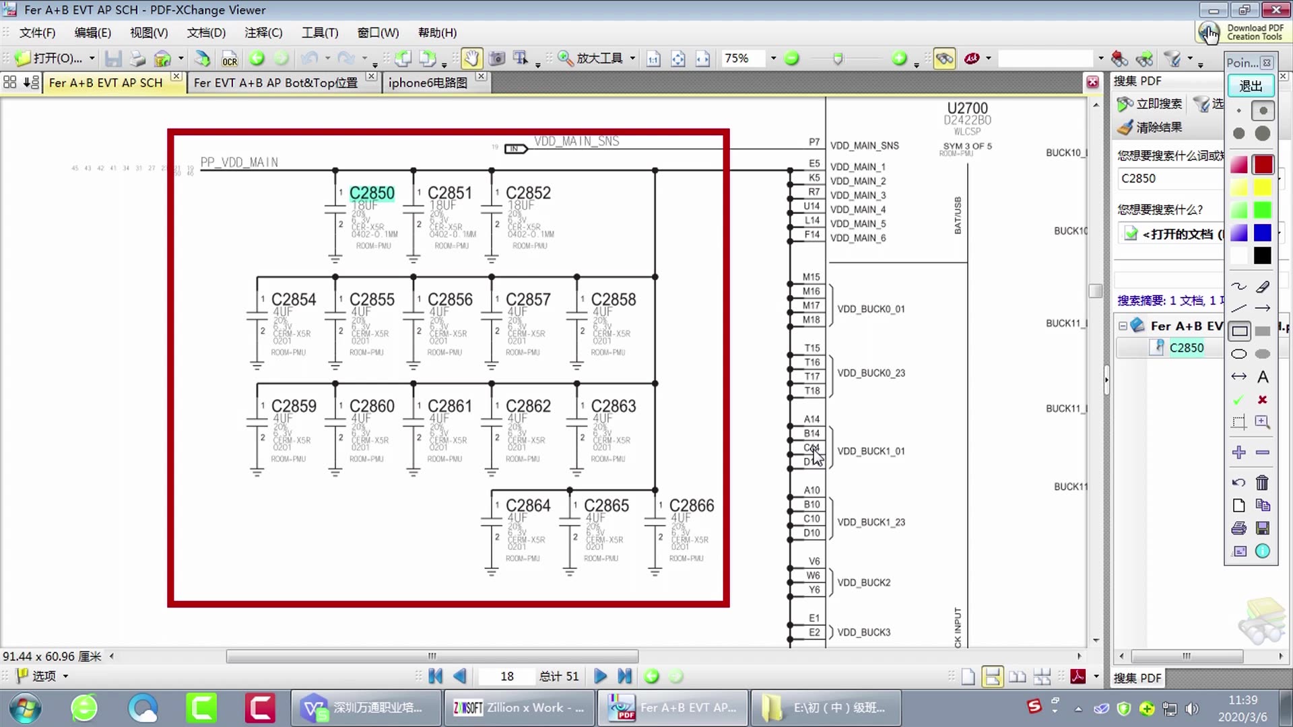1293x727 pixels.
Task: Select the Hand tool in toolbar
Action: point(471,59)
